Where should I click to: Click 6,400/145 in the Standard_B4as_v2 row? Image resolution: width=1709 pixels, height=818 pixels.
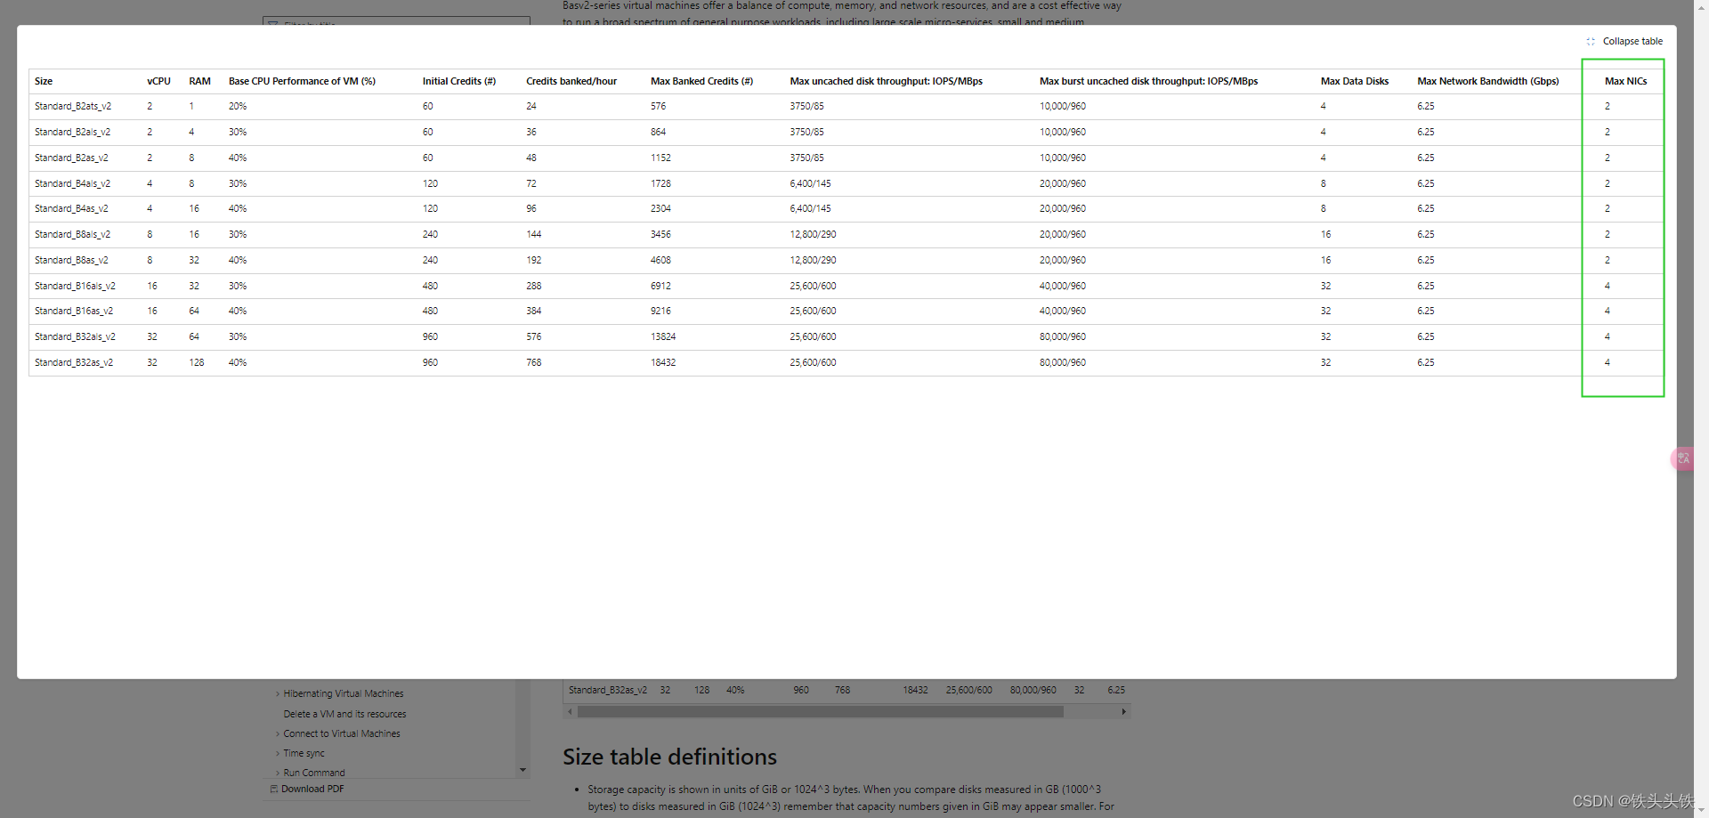click(810, 208)
